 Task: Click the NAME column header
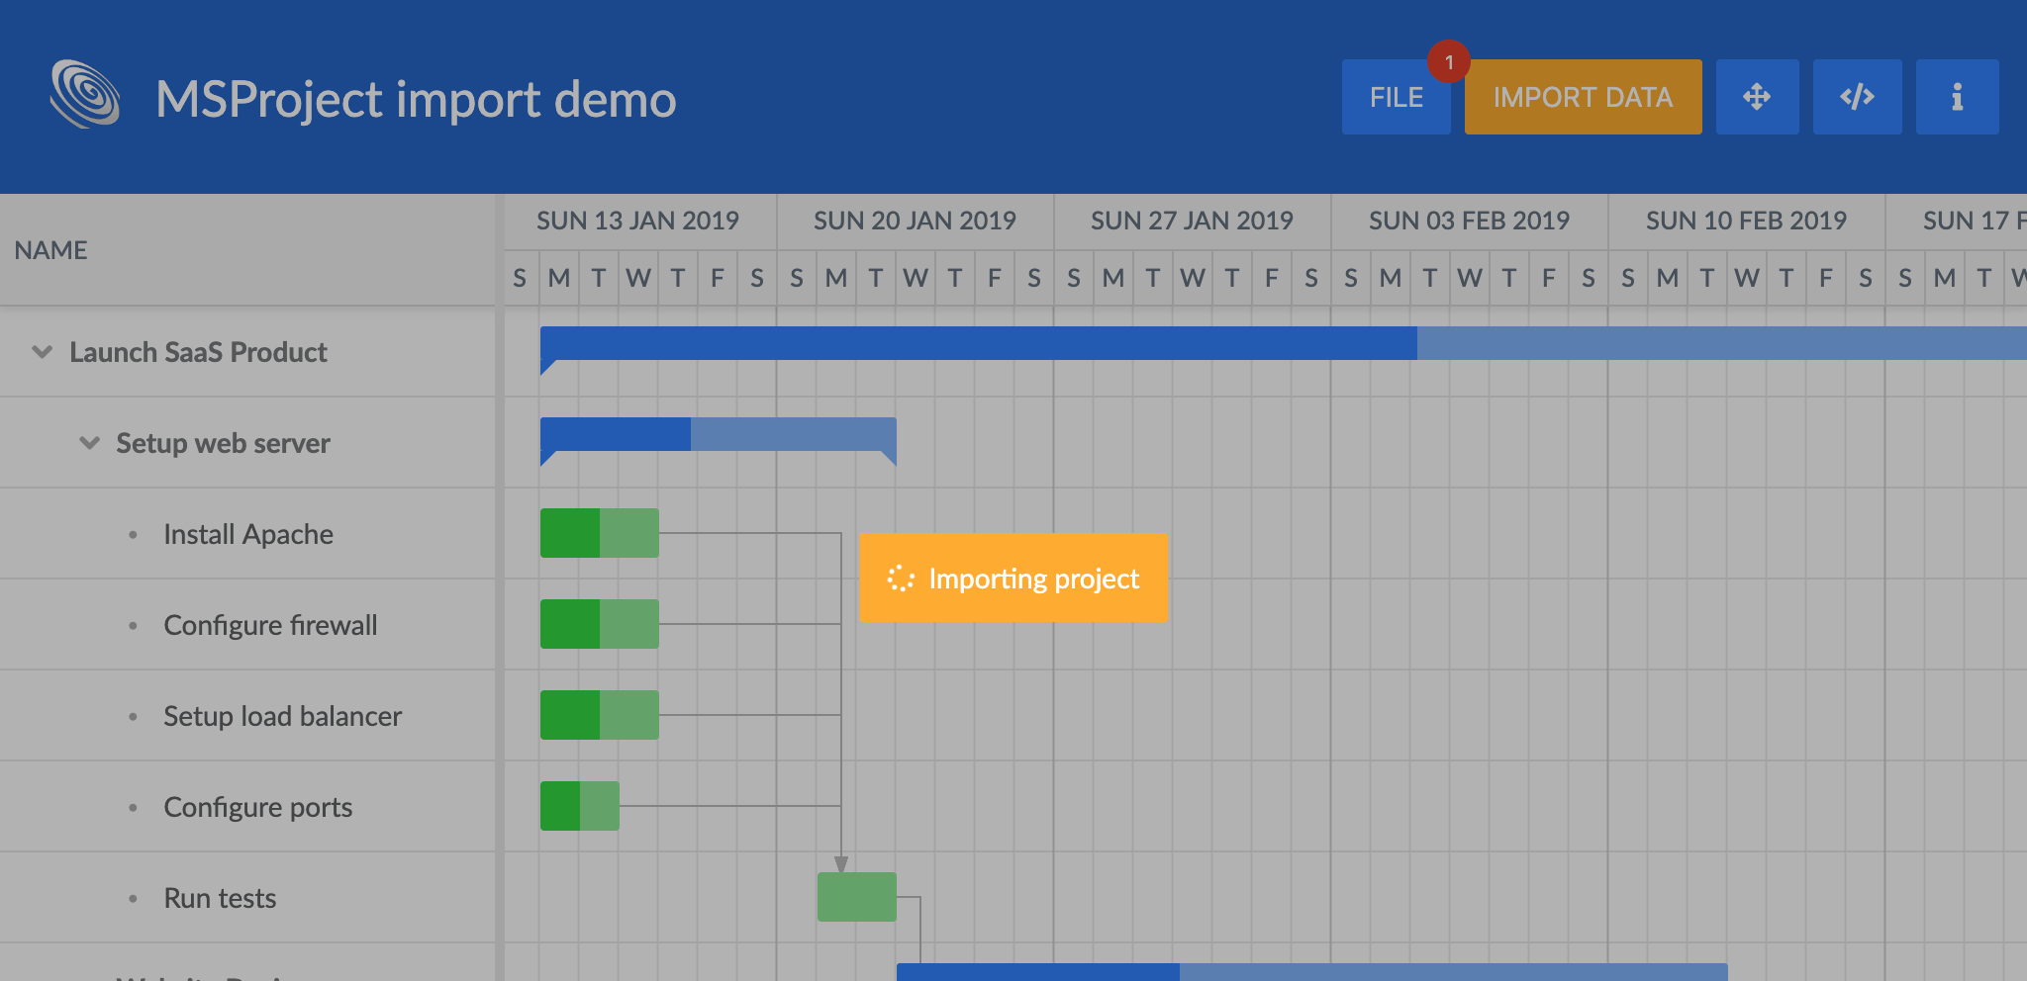(x=247, y=249)
